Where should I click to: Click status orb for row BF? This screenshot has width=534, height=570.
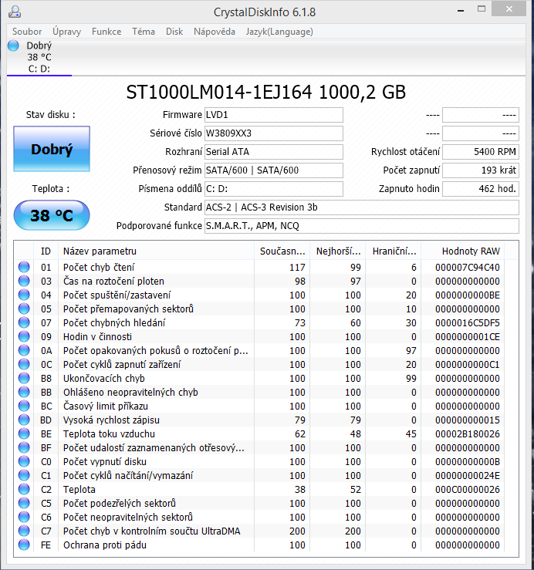[x=24, y=448]
